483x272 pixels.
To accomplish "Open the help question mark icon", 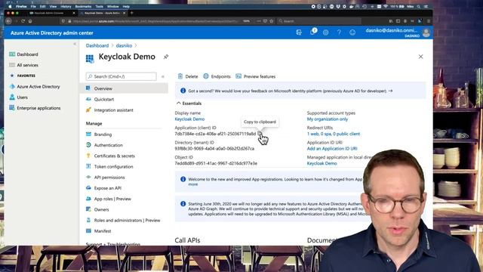I will pos(339,32).
